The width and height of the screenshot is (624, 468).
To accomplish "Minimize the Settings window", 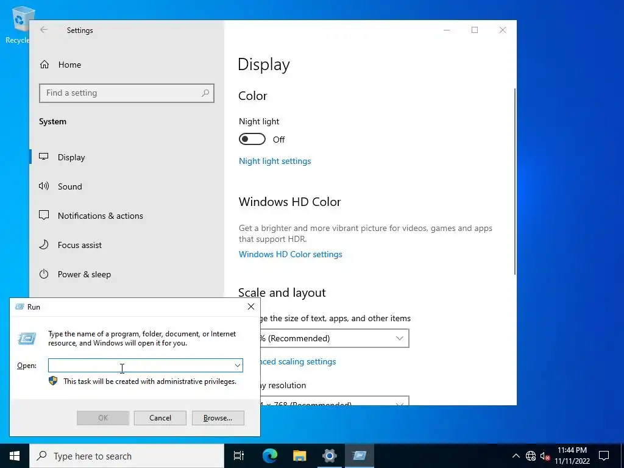I will (447, 30).
